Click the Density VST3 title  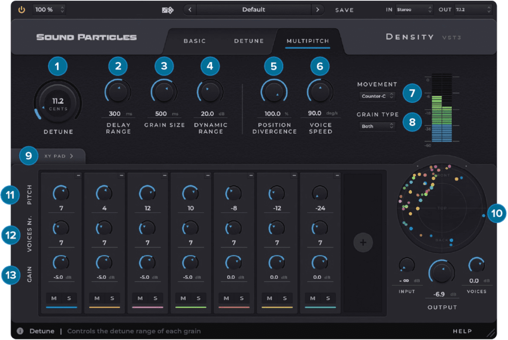(423, 37)
